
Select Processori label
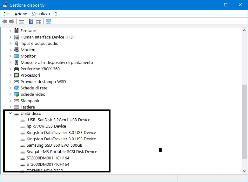click(30, 75)
